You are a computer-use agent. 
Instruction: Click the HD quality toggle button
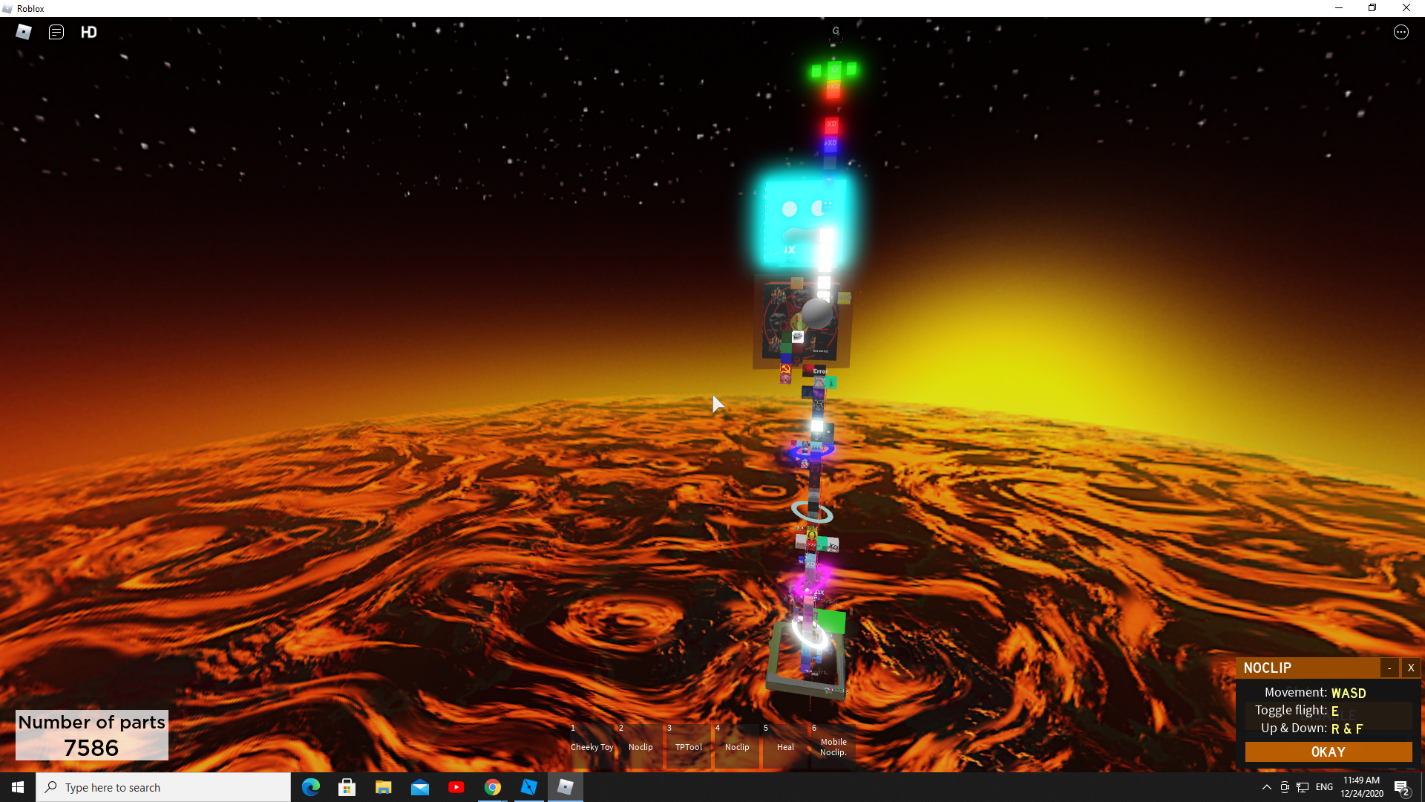coord(89,33)
